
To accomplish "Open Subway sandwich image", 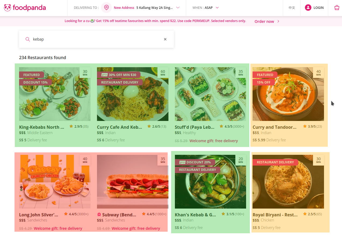I will pos(133,182).
